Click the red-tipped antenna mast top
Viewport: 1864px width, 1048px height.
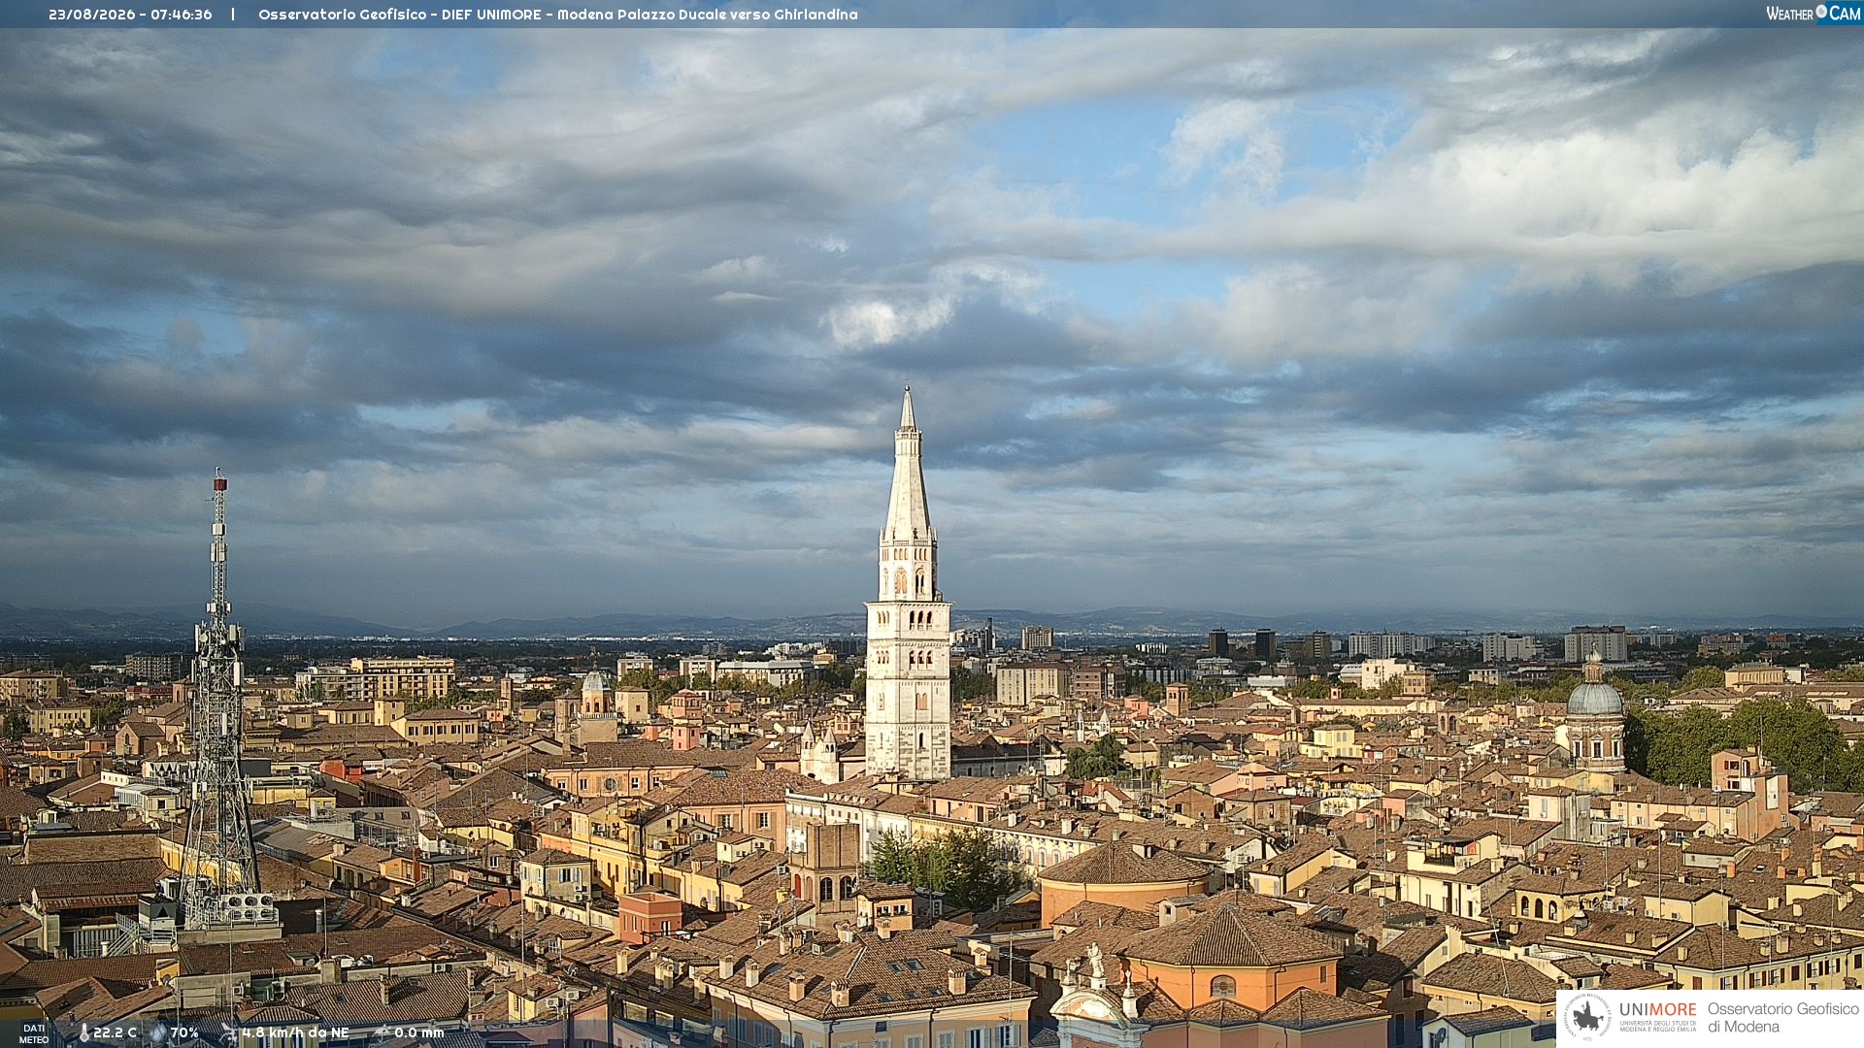[x=219, y=480]
